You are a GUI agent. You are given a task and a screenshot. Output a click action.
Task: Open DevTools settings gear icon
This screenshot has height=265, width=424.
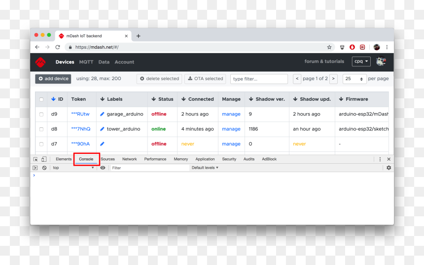pyautogui.click(x=389, y=168)
